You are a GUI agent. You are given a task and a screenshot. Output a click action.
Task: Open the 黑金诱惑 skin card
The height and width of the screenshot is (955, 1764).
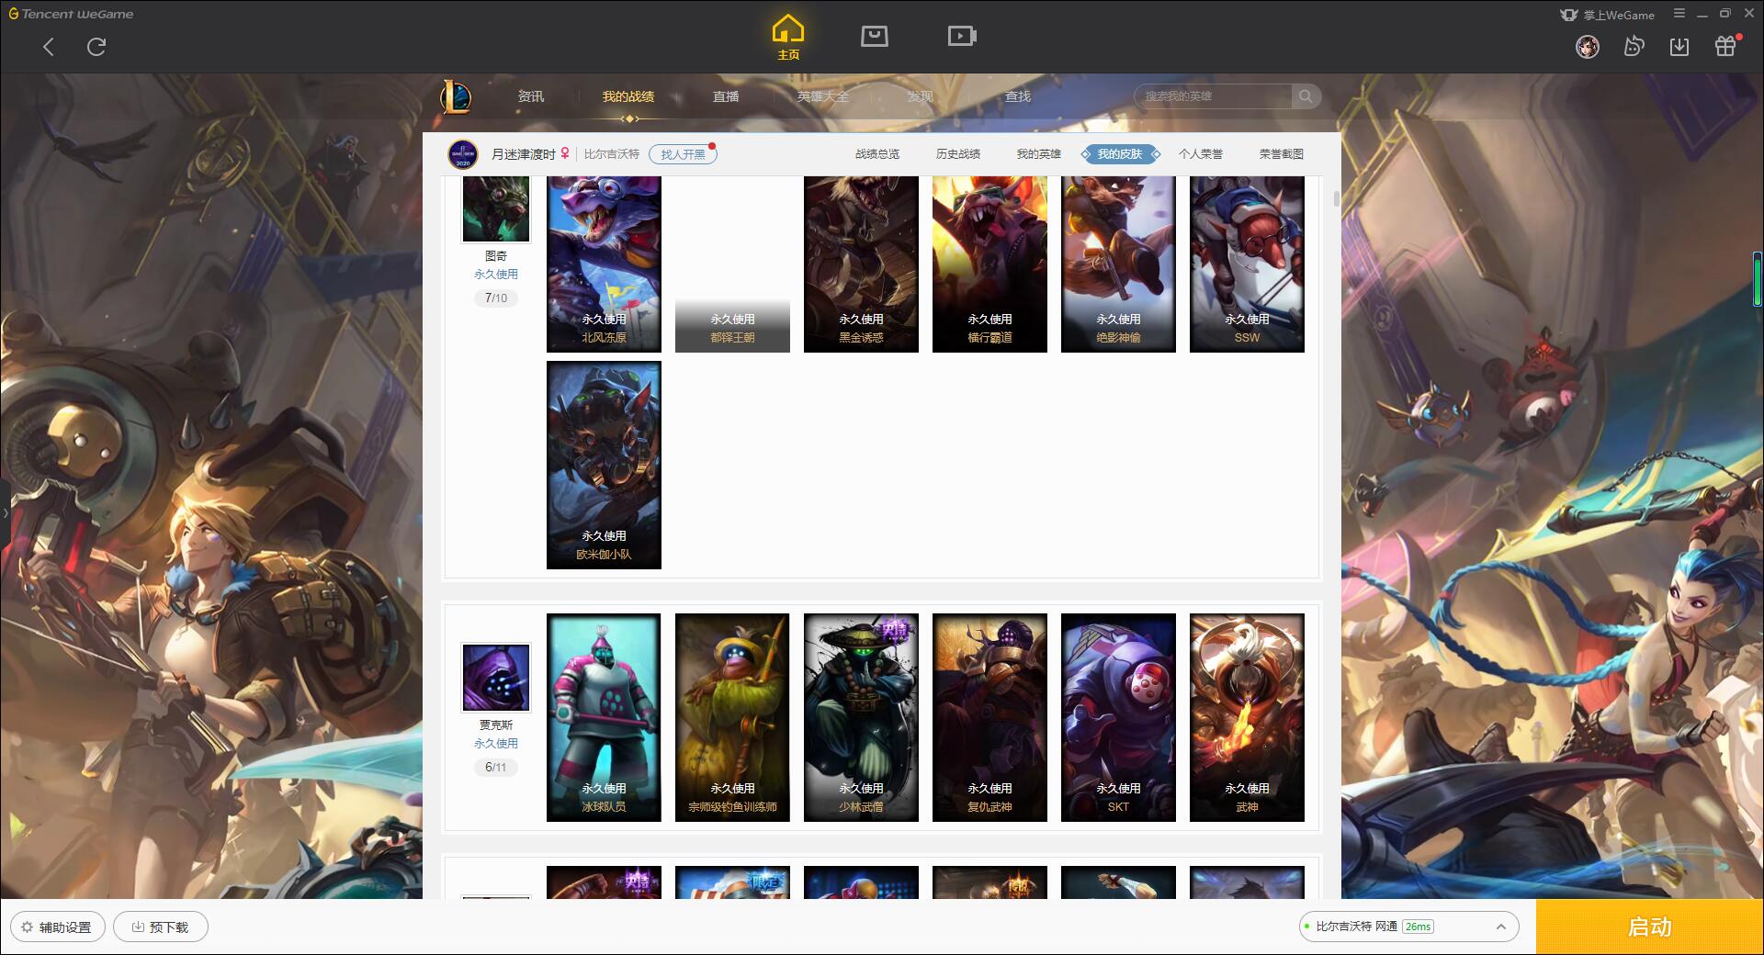point(861,264)
